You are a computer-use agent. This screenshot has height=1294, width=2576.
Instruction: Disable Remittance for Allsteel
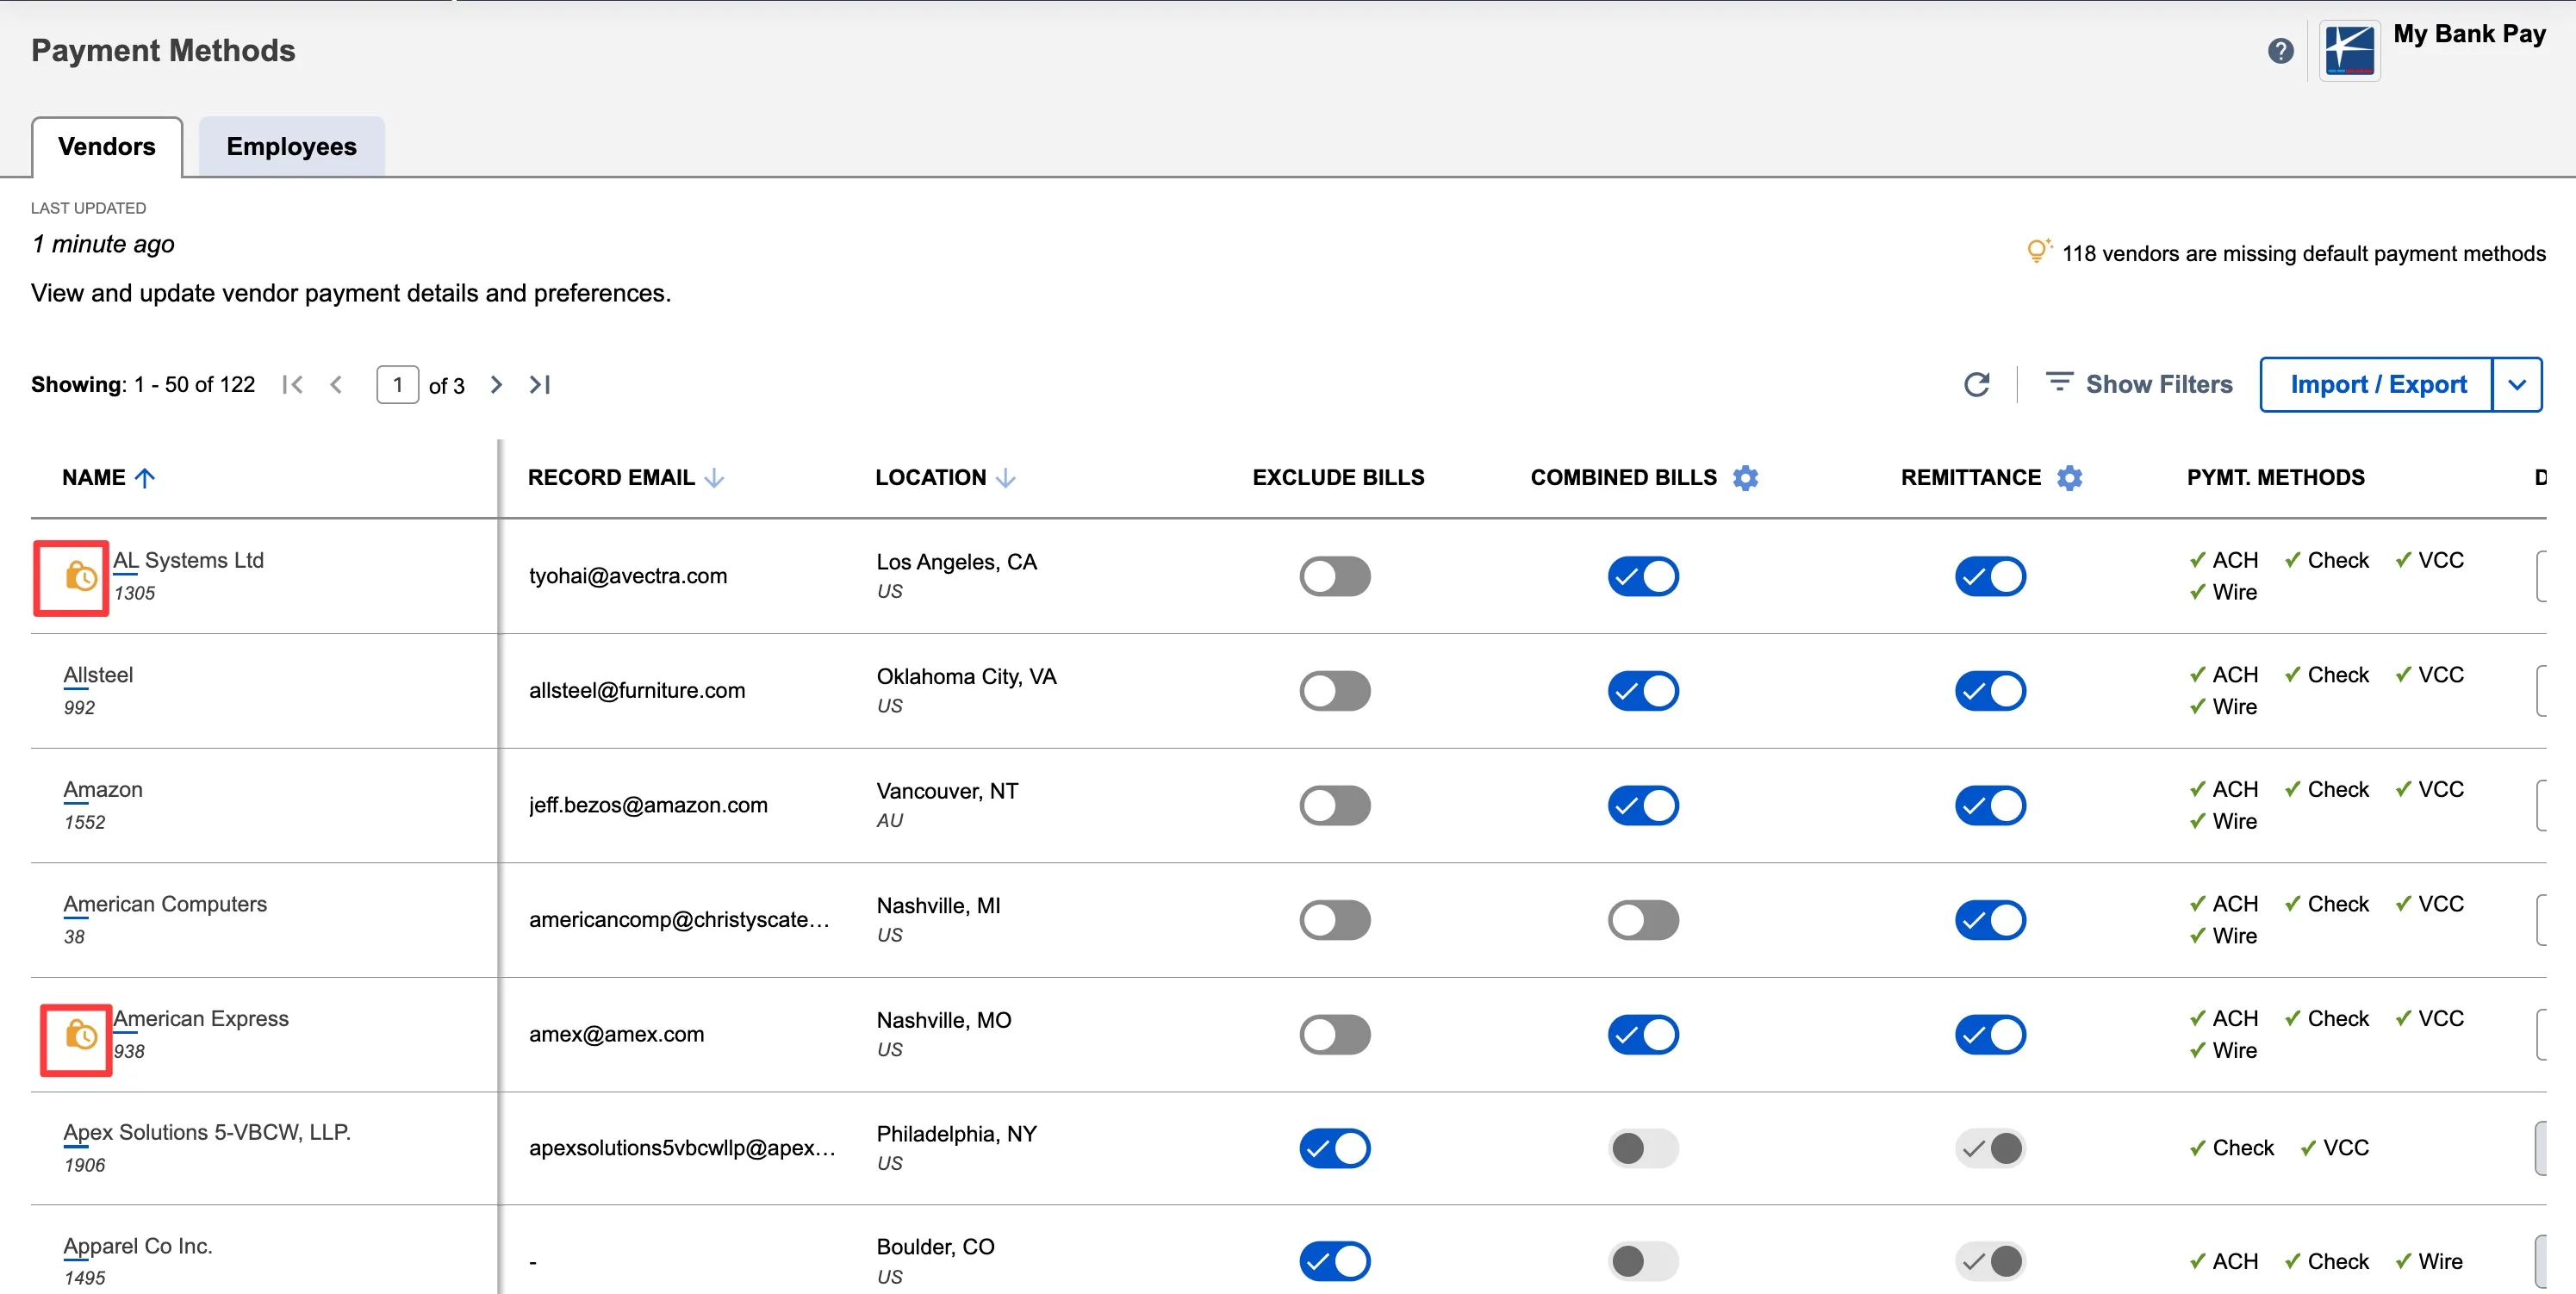1990,691
